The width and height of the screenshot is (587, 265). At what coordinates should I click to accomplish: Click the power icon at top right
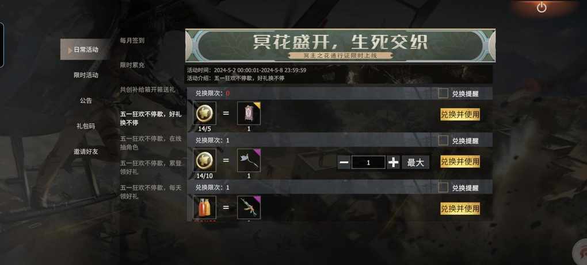point(542,7)
